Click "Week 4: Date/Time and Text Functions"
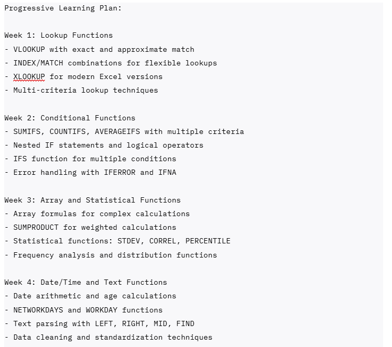This screenshot has height=347, width=392. click(x=85, y=282)
